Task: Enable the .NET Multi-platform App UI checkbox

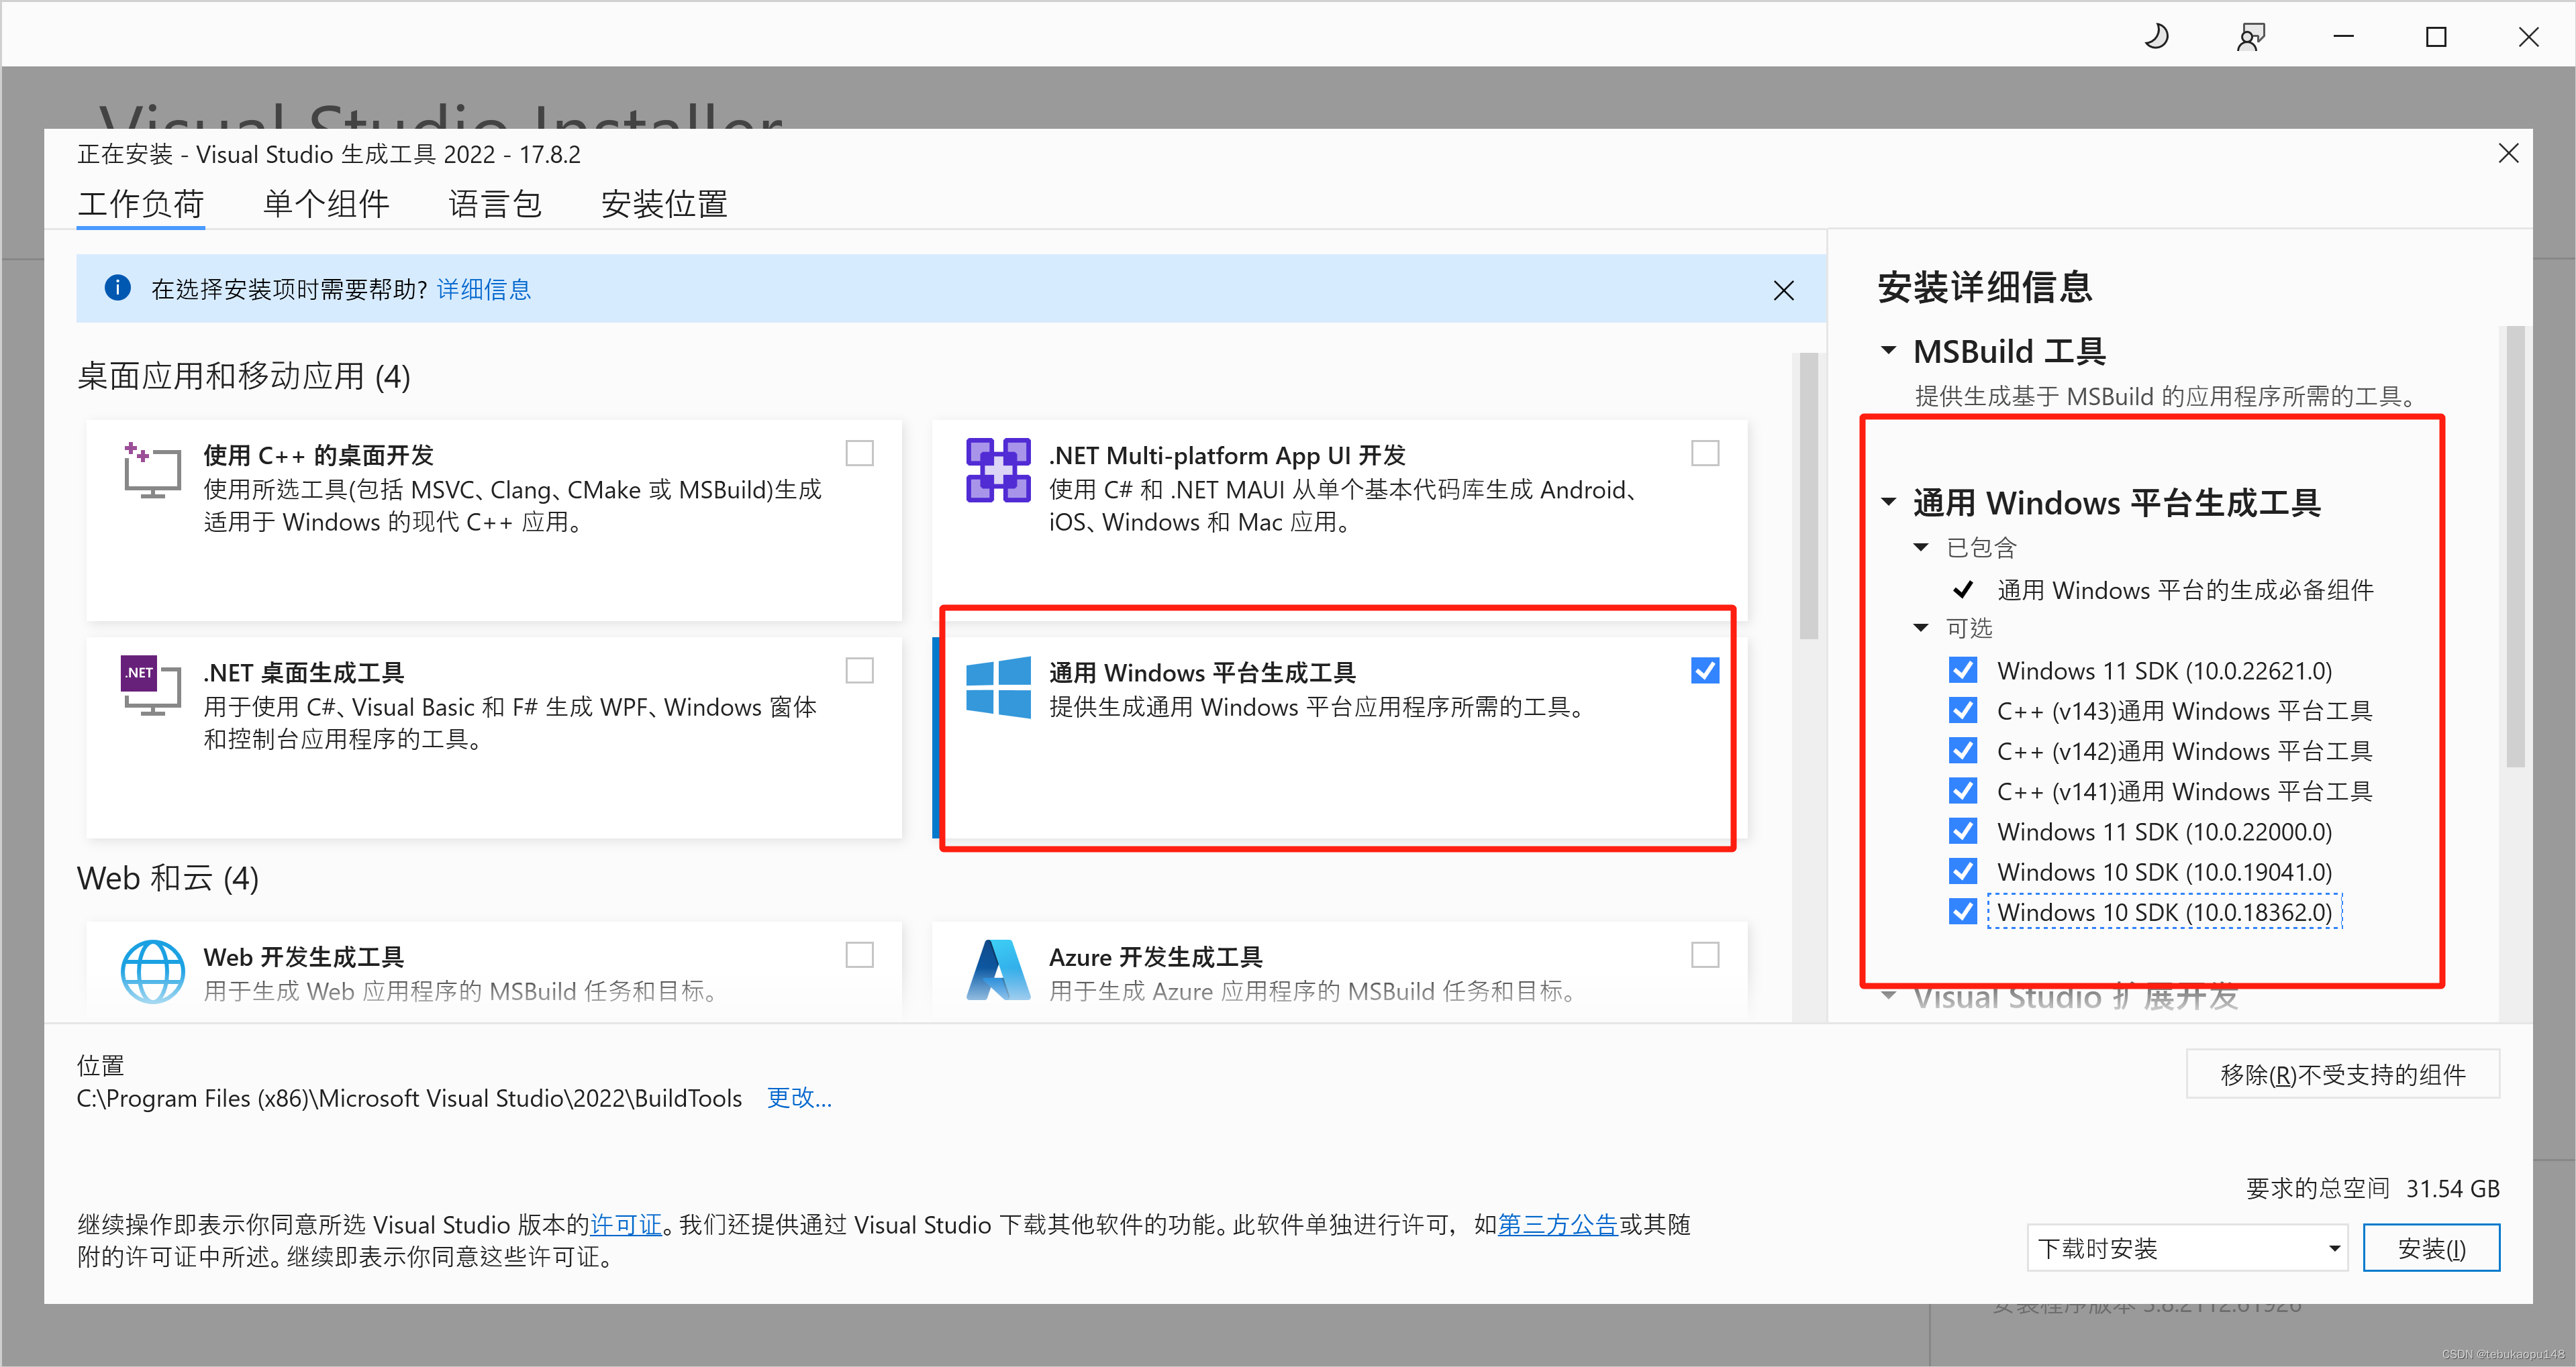Action: coord(1705,453)
